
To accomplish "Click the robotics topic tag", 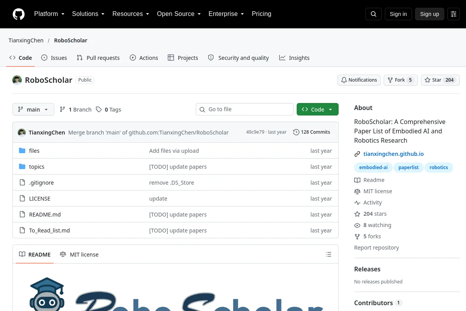I will point(439,168).
